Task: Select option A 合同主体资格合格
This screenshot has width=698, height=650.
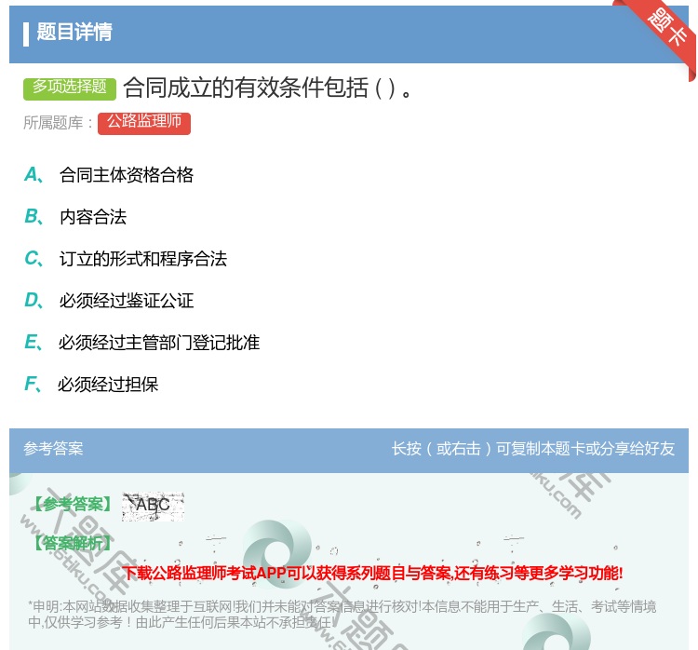Action: [109, 175]
